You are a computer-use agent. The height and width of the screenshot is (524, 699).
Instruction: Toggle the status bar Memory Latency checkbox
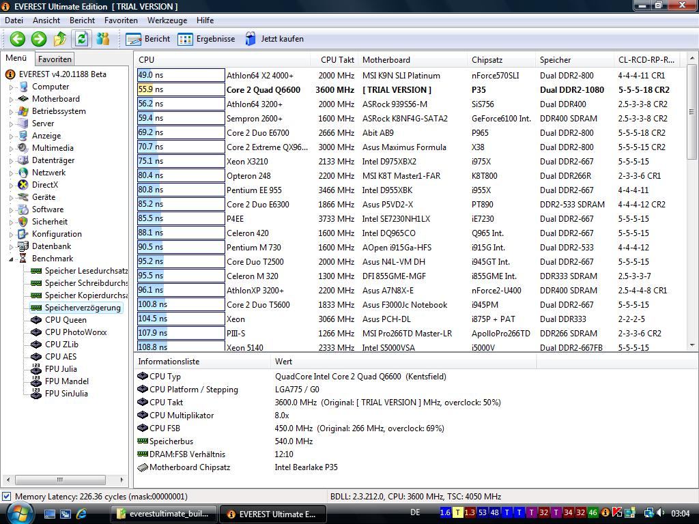pyautogui.click(x=7, y=496)
